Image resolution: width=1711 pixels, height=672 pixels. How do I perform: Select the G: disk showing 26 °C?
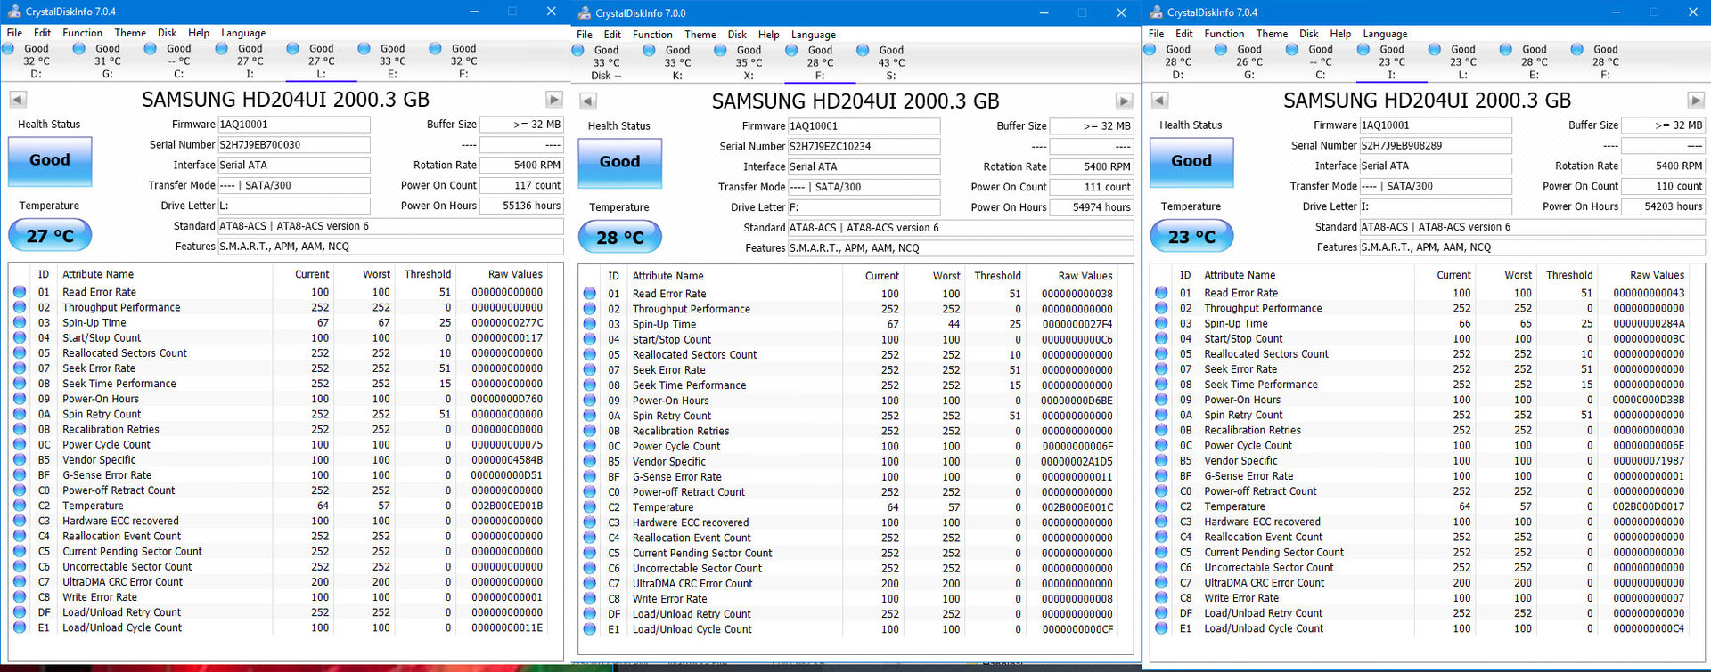1248,61
